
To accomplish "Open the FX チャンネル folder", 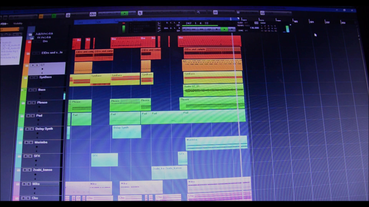I will [32, 38].
